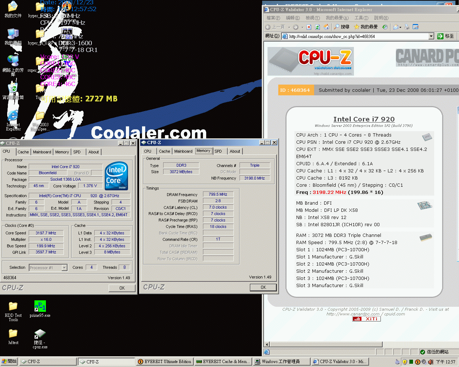This screenshot has height=367, width=459.
Task: Switch to About tab in left CPU-Z window
Action: [94, 152]
